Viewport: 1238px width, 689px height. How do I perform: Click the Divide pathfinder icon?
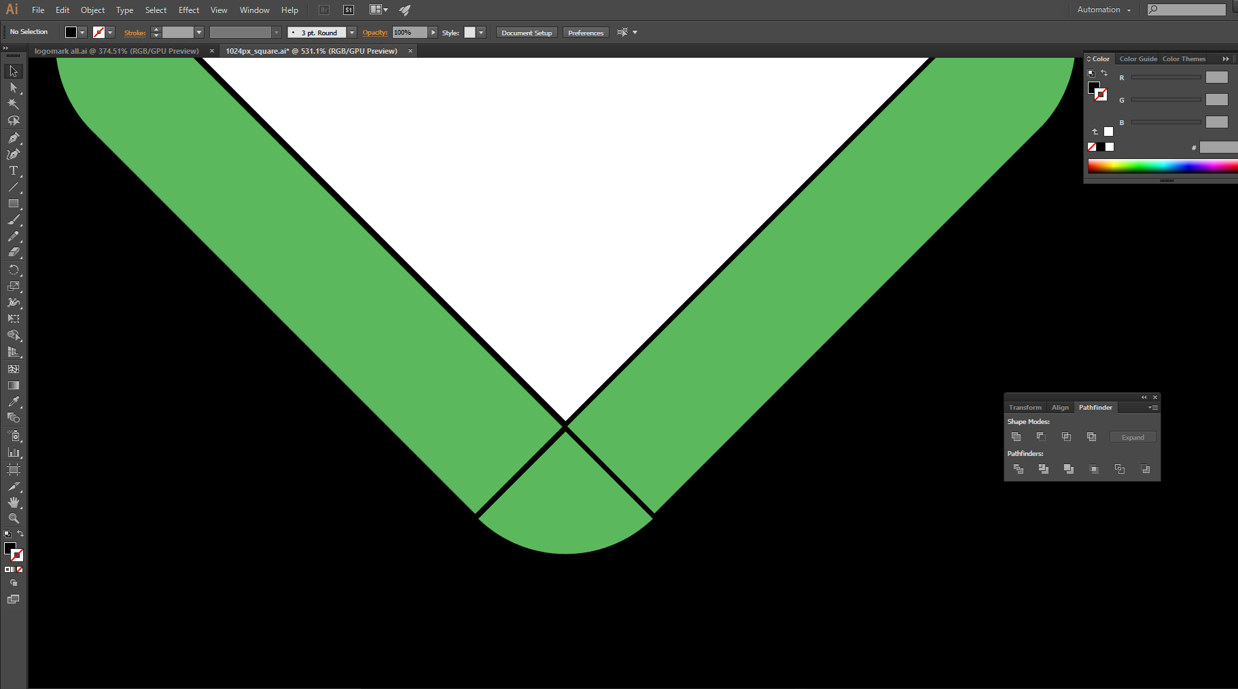pos(1019,469)
